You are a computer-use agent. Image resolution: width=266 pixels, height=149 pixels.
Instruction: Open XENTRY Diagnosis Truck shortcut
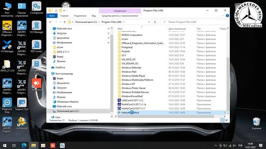[x=22, y=48]
